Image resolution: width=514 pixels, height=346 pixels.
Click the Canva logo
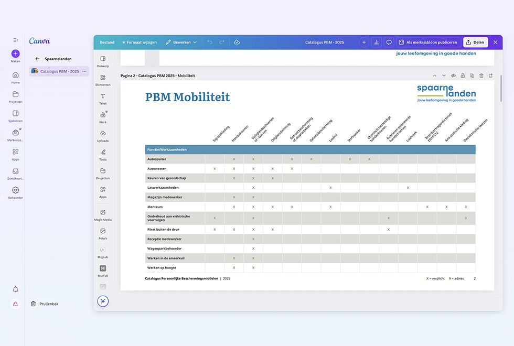coord(39,41)
